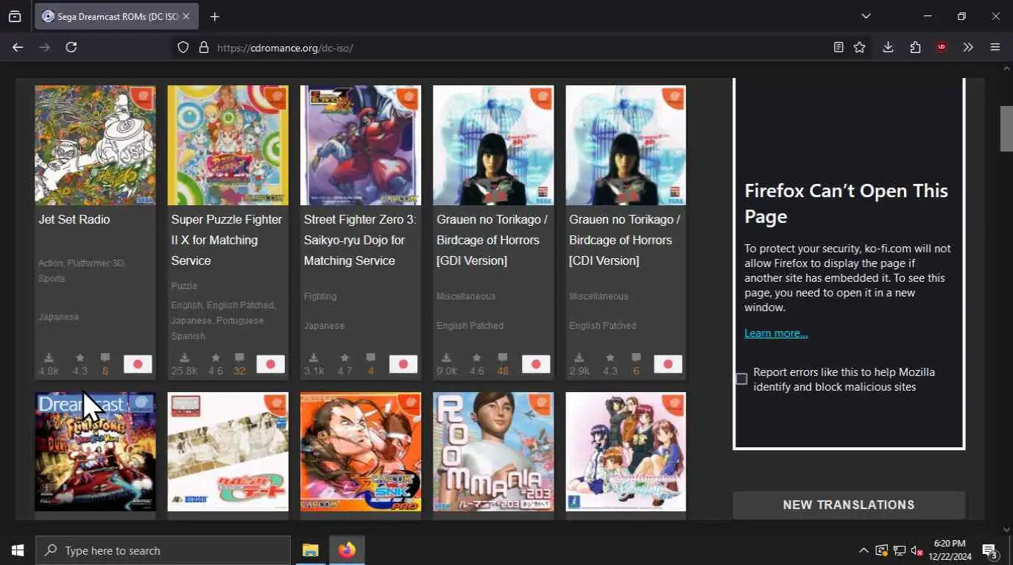The height and width of the screenshot is (565, 1013).
Task: Open Super Puzzle Fighter II X title link
Action: pos(227,240)
